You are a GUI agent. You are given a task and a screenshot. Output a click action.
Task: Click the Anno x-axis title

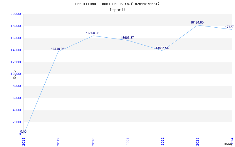(228, 144)
